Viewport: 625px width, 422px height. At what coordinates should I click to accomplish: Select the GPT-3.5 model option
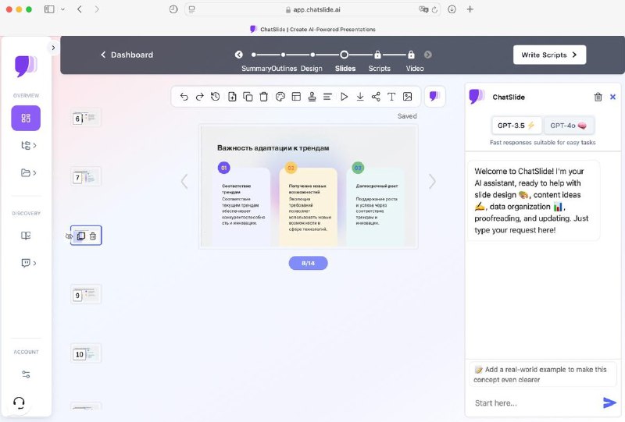[516, 125]
